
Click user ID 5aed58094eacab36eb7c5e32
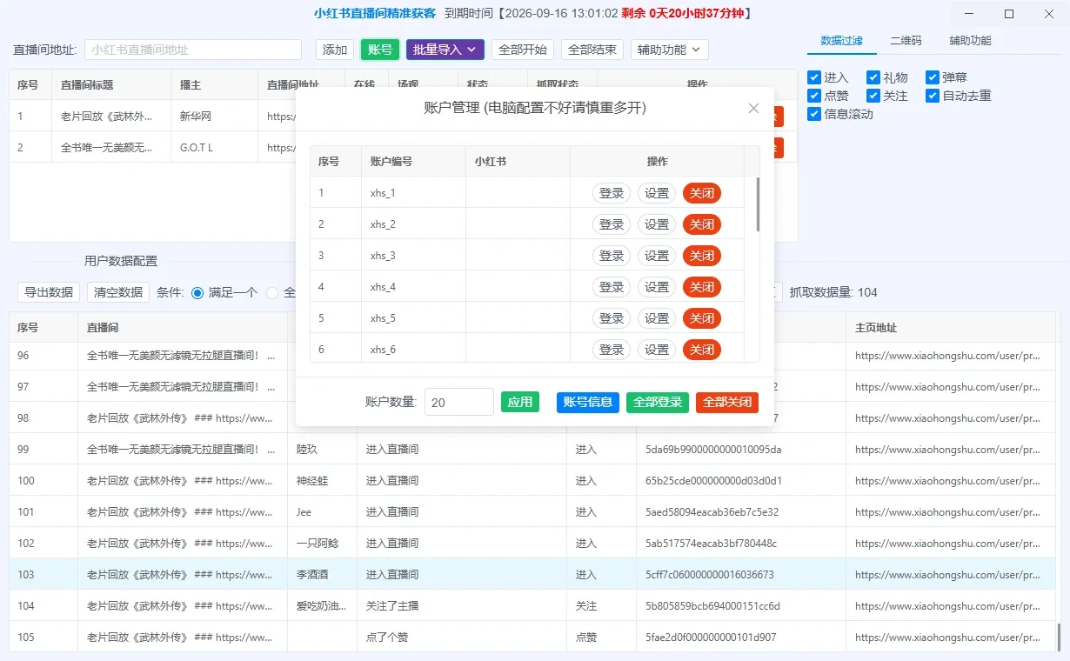[712, 511]
